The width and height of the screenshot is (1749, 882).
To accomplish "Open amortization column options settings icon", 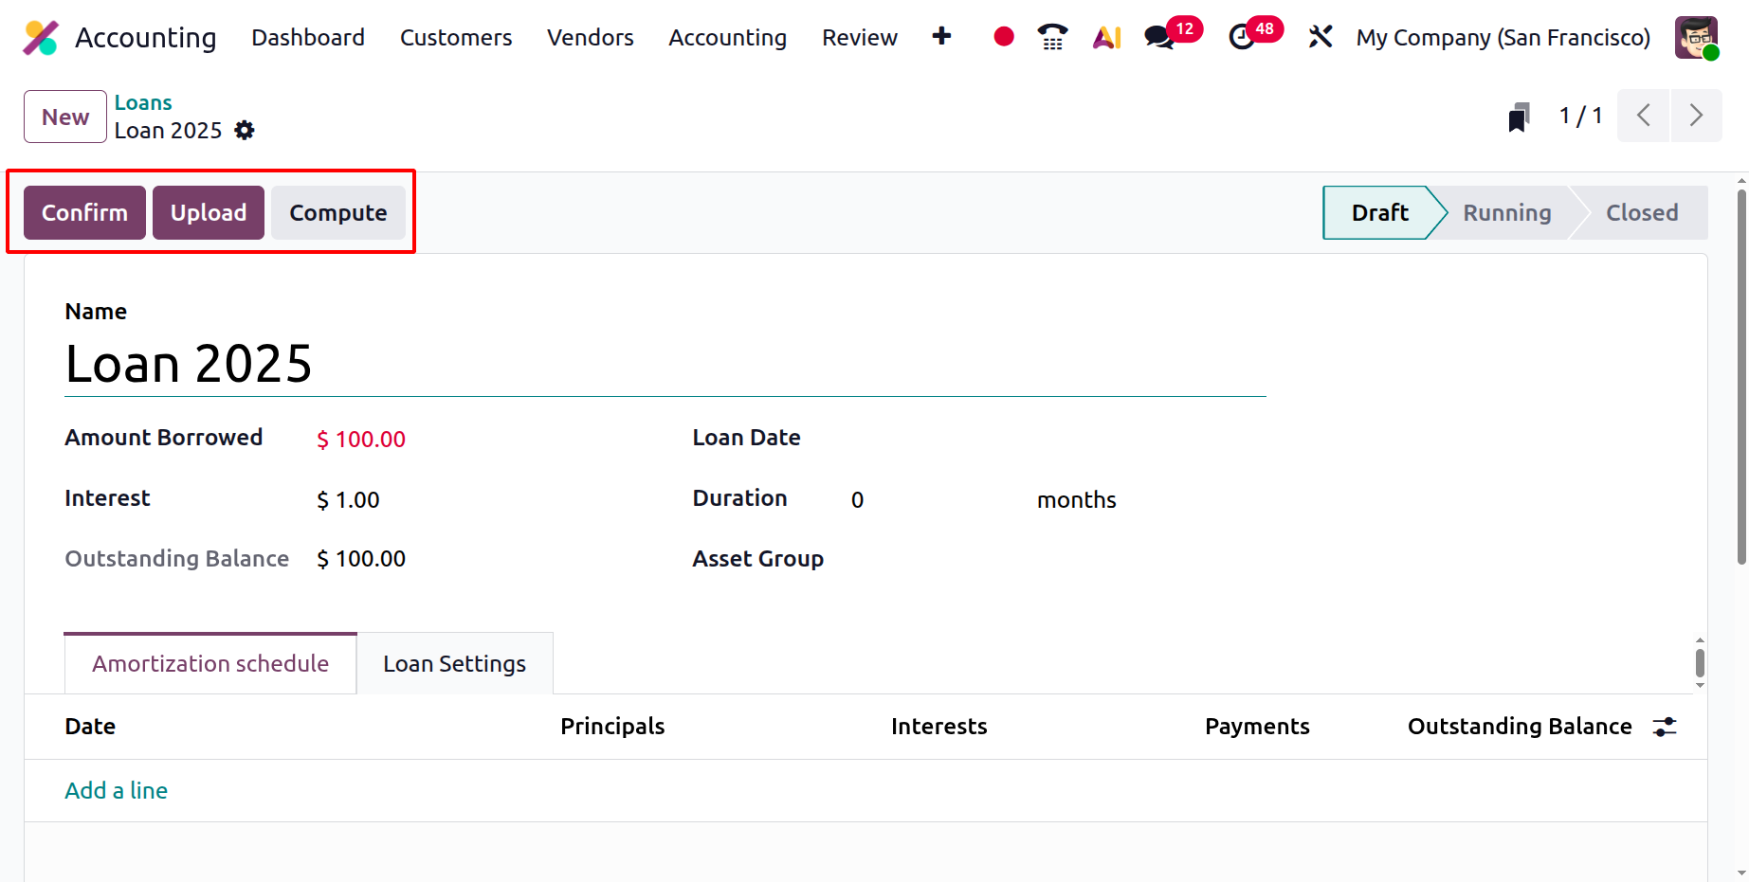I will pyautogui.click(x=1665, y=727).
